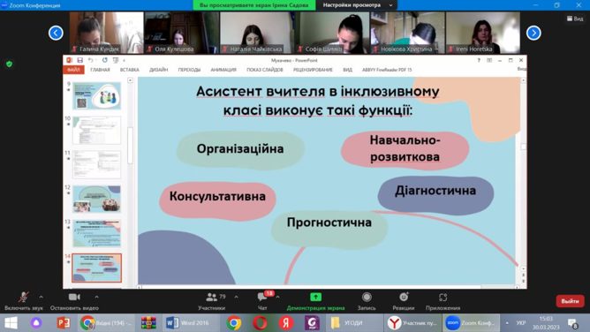Start recording with Запись icon
Image resolution: width=590 pixels, height=332 pixels.
tap(367, 297)
